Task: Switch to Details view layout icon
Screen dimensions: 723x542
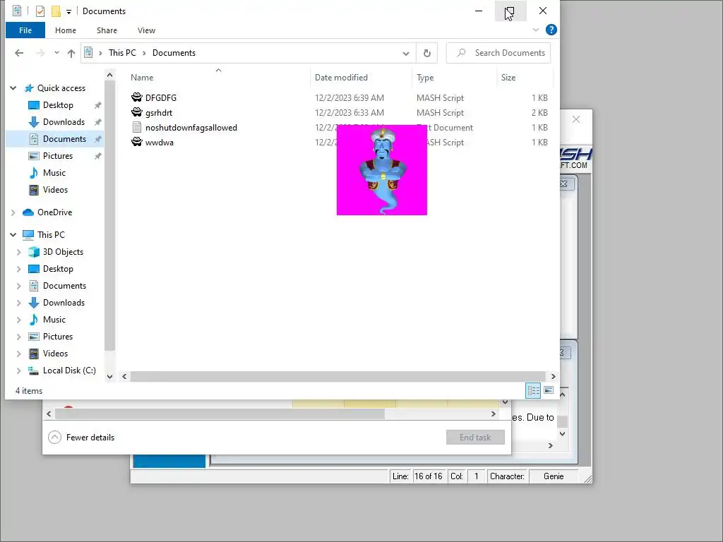Action: (x=534, y=391)
